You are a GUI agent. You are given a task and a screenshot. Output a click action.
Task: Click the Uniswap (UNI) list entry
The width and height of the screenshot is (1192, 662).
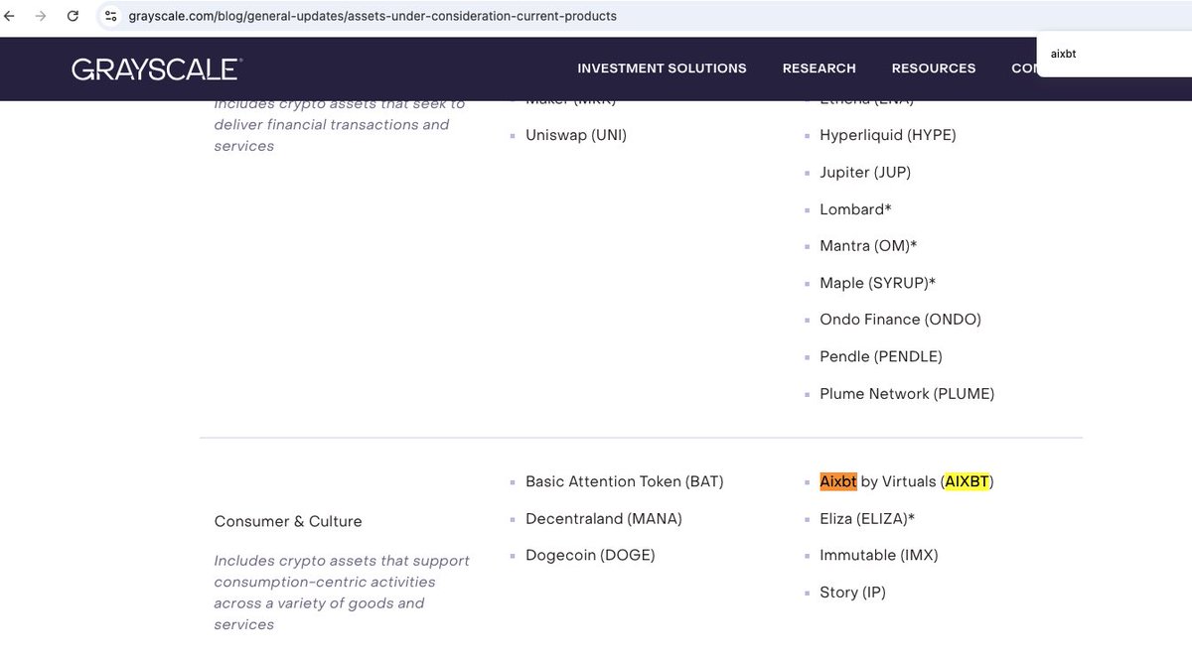[576, 135]
